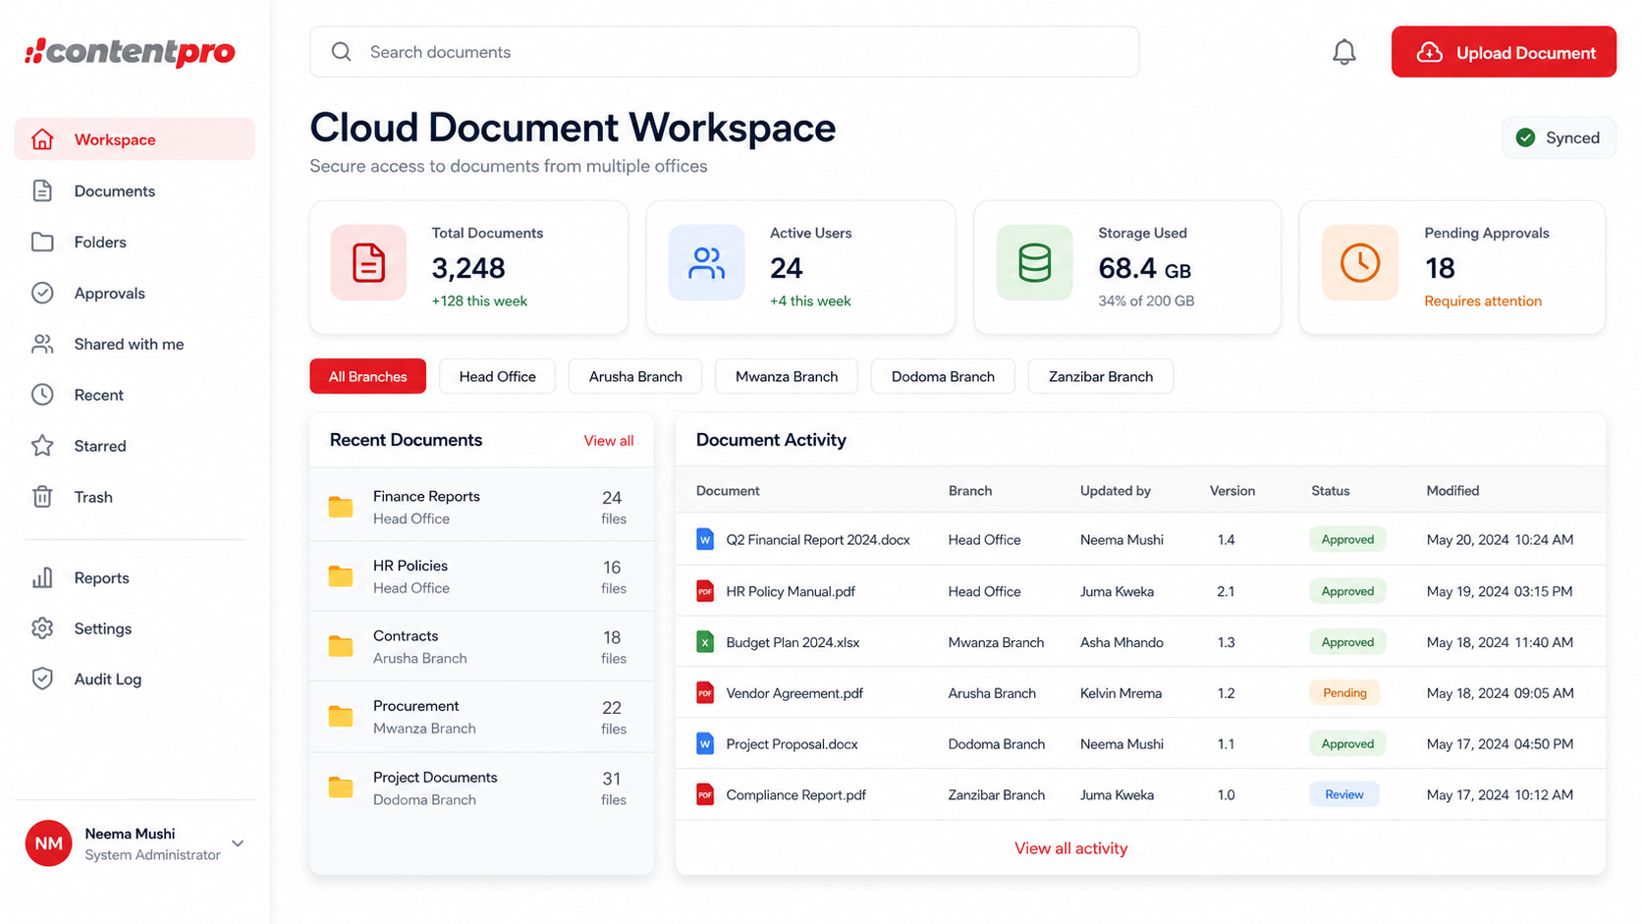Select the Zanzibar Branch filter tab
Viewport: 1642px width, 924px height.
click(1101, 376)
